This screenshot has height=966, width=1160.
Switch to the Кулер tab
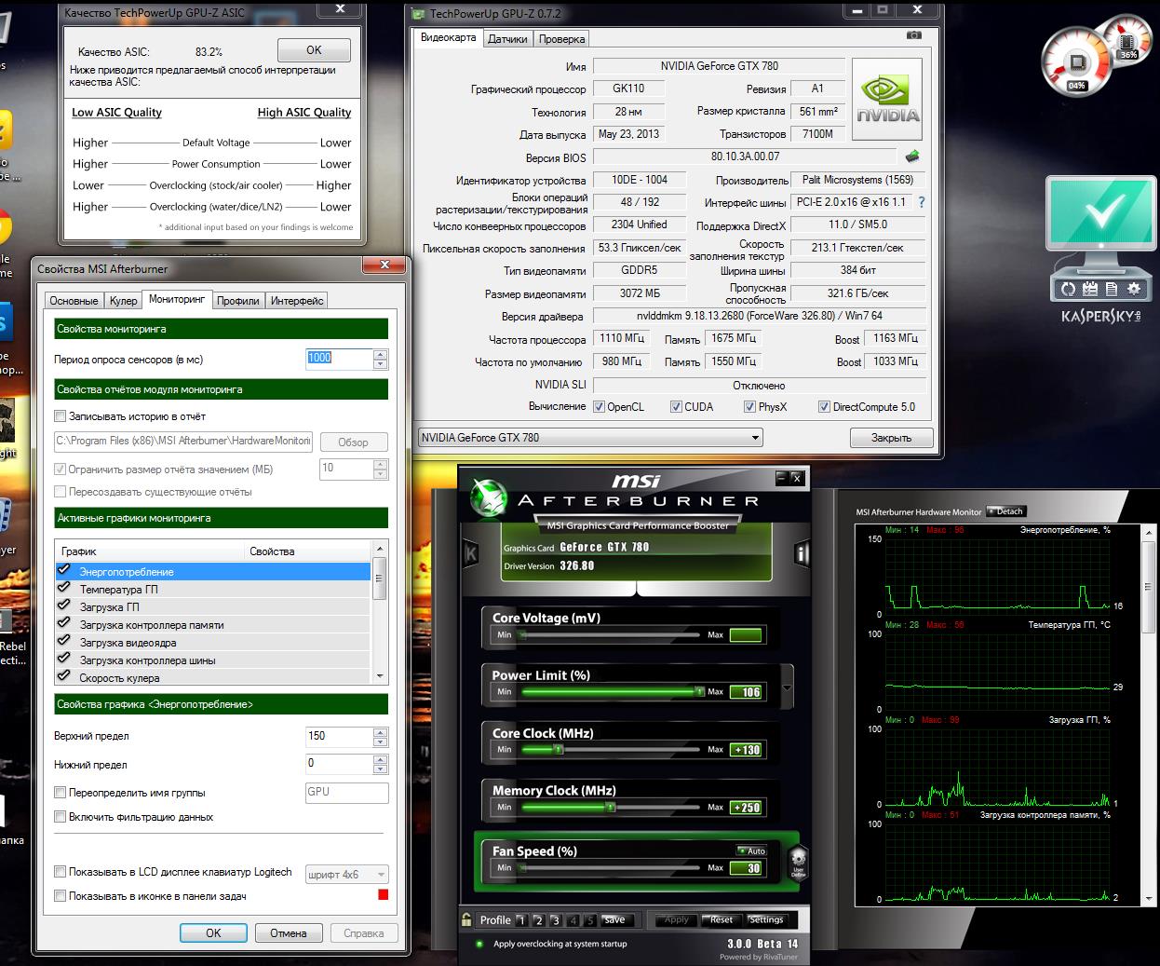pos(123,301)
